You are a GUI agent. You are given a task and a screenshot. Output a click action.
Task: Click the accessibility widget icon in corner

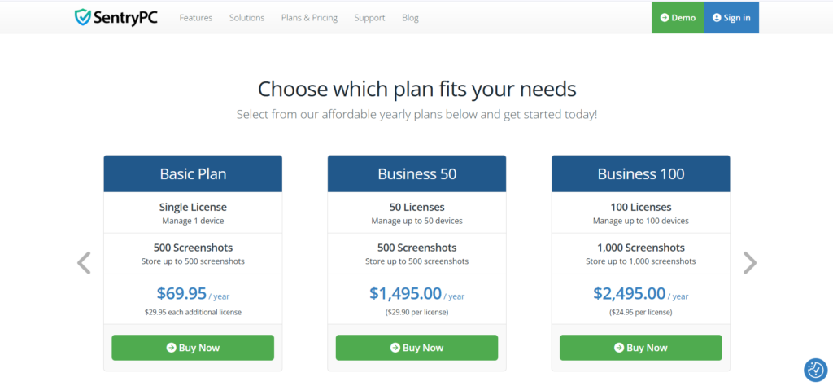(x=815, y=370)
